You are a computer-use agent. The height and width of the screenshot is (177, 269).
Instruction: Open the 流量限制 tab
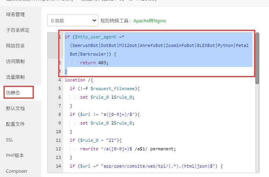pos(15,77)
